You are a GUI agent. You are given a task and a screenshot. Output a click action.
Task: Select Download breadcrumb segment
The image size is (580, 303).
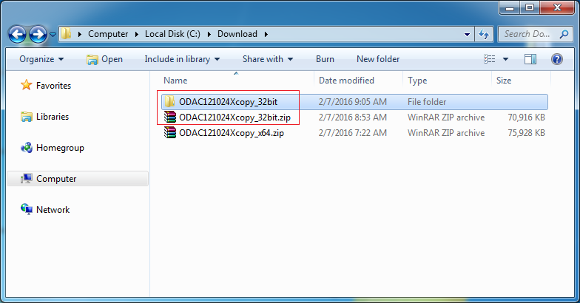[x=237, y=34]
